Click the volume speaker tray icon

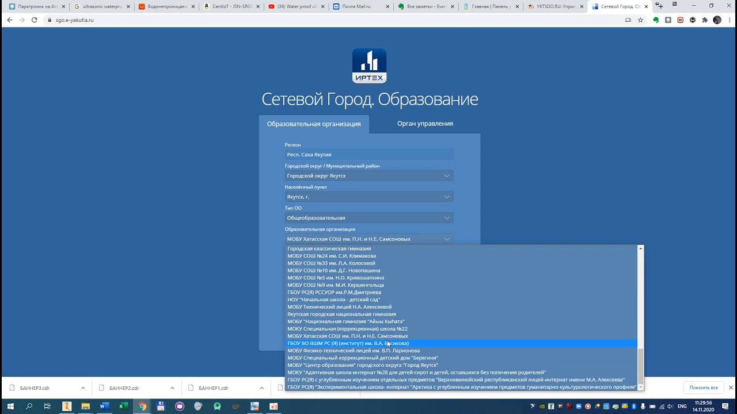pyautogui.click(x=670, y=407)
